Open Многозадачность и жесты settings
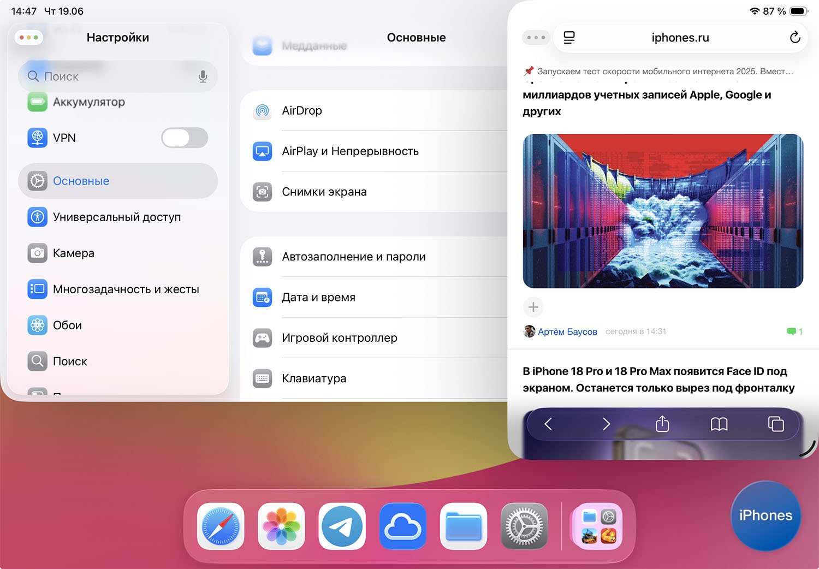Image resolution: width=819 pixels, height=569 pixels. [x=118, y=289]
